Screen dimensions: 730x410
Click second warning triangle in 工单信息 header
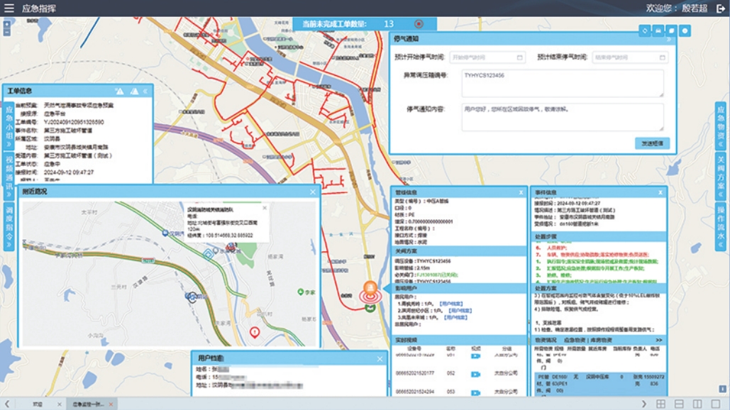pyautogui.click(x=134, y=92)
